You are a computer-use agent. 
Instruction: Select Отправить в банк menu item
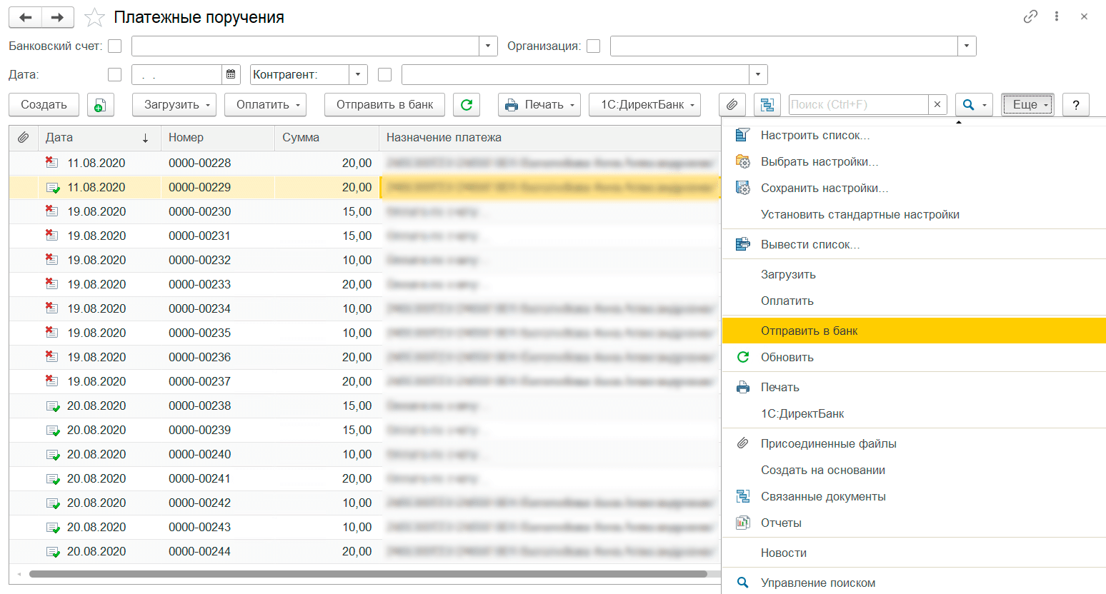[809, 331]
